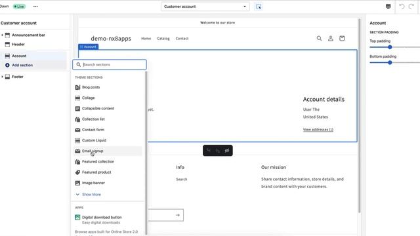Open the customer account person icon

click(331, 38)
